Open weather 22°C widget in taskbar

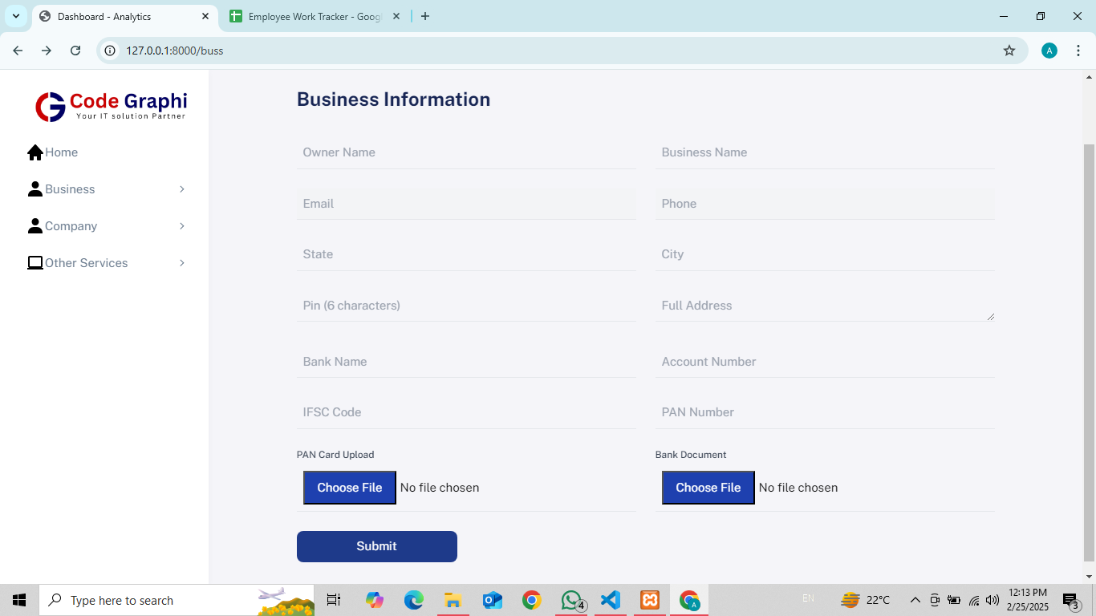866,600
